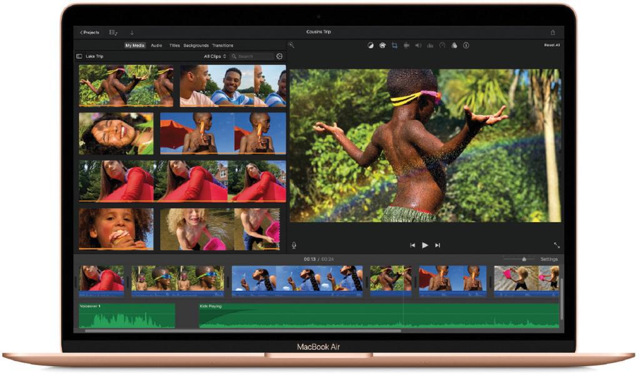Toggle the media browser layout icon
This screenshot has height=376, width=640.
point(114,33)
